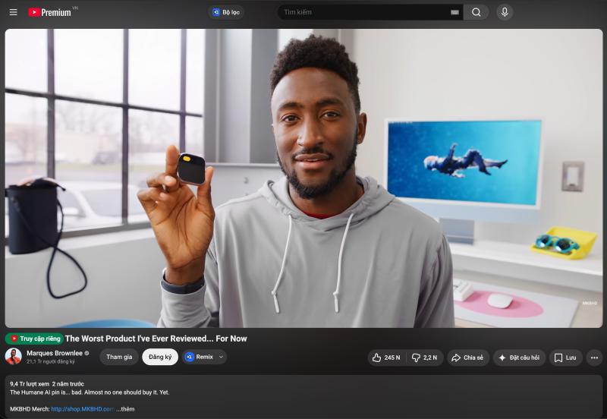The width and height of the screenshot is (607, 419).
Task: Open the shop.MKBHD.com merch link
Action: pyautogui.click(x=83, y=409)
